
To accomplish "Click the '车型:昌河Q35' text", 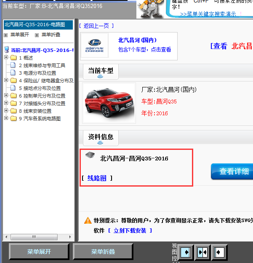I will point(159,101).
